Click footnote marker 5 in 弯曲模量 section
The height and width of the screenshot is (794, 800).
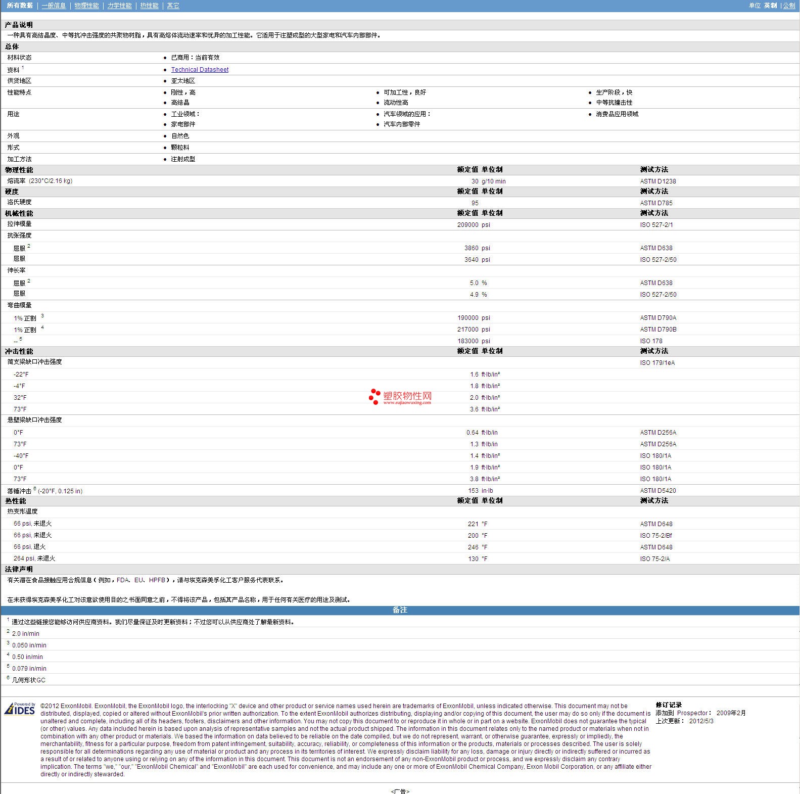point(21,339)
